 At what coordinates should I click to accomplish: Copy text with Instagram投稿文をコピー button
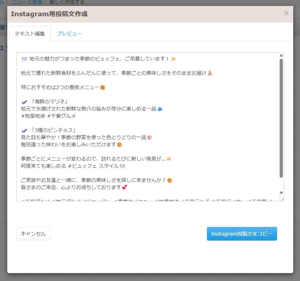242,234
